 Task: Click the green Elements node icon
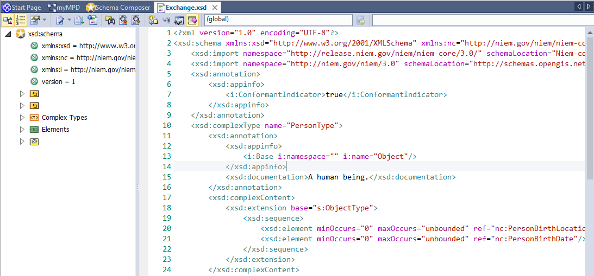[x=34, y=130]
